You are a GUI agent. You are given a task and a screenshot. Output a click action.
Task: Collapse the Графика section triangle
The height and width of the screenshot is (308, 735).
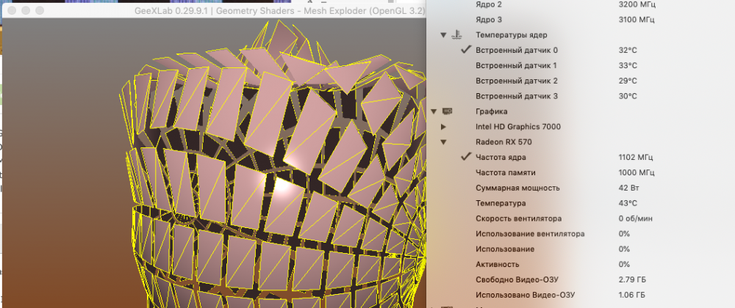click(434, 111)
